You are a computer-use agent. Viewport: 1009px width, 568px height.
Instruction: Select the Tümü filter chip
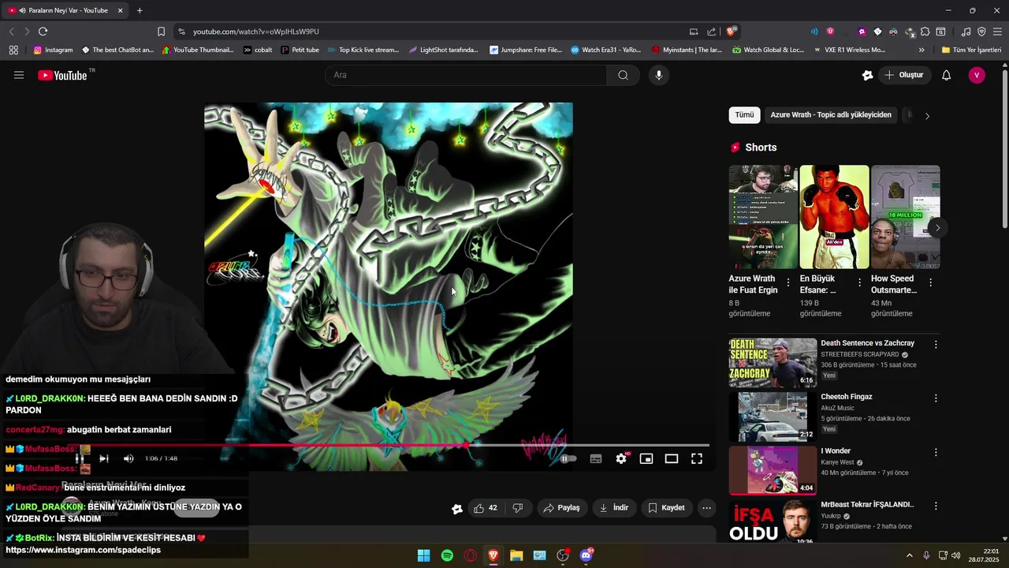point(745,115)
